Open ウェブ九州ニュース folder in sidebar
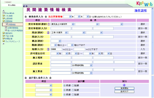This screenshot has width=154, height=98. 13,41
